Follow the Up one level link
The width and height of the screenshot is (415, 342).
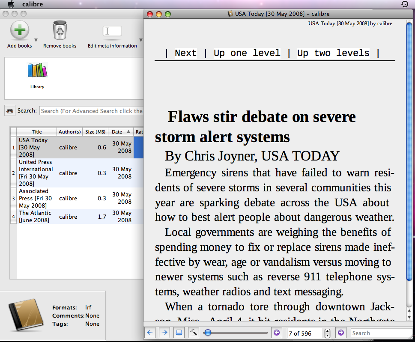[x=247, y=53]
